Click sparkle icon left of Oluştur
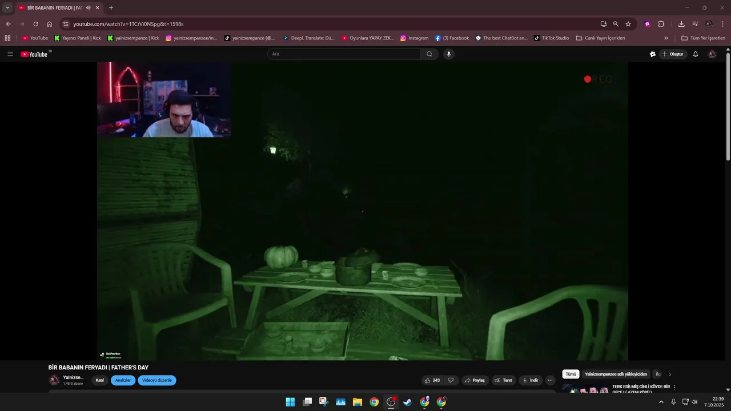 pos(653,54)
